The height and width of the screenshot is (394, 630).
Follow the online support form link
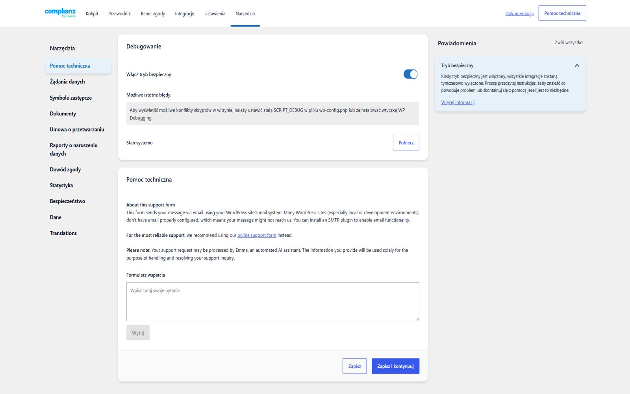(257, 235)
